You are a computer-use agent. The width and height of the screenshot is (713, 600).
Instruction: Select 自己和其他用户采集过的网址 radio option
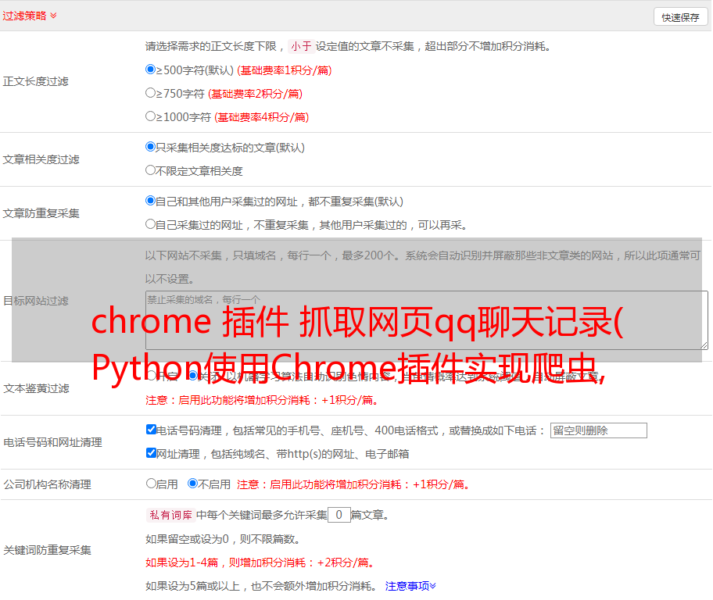tap(150, 201)
